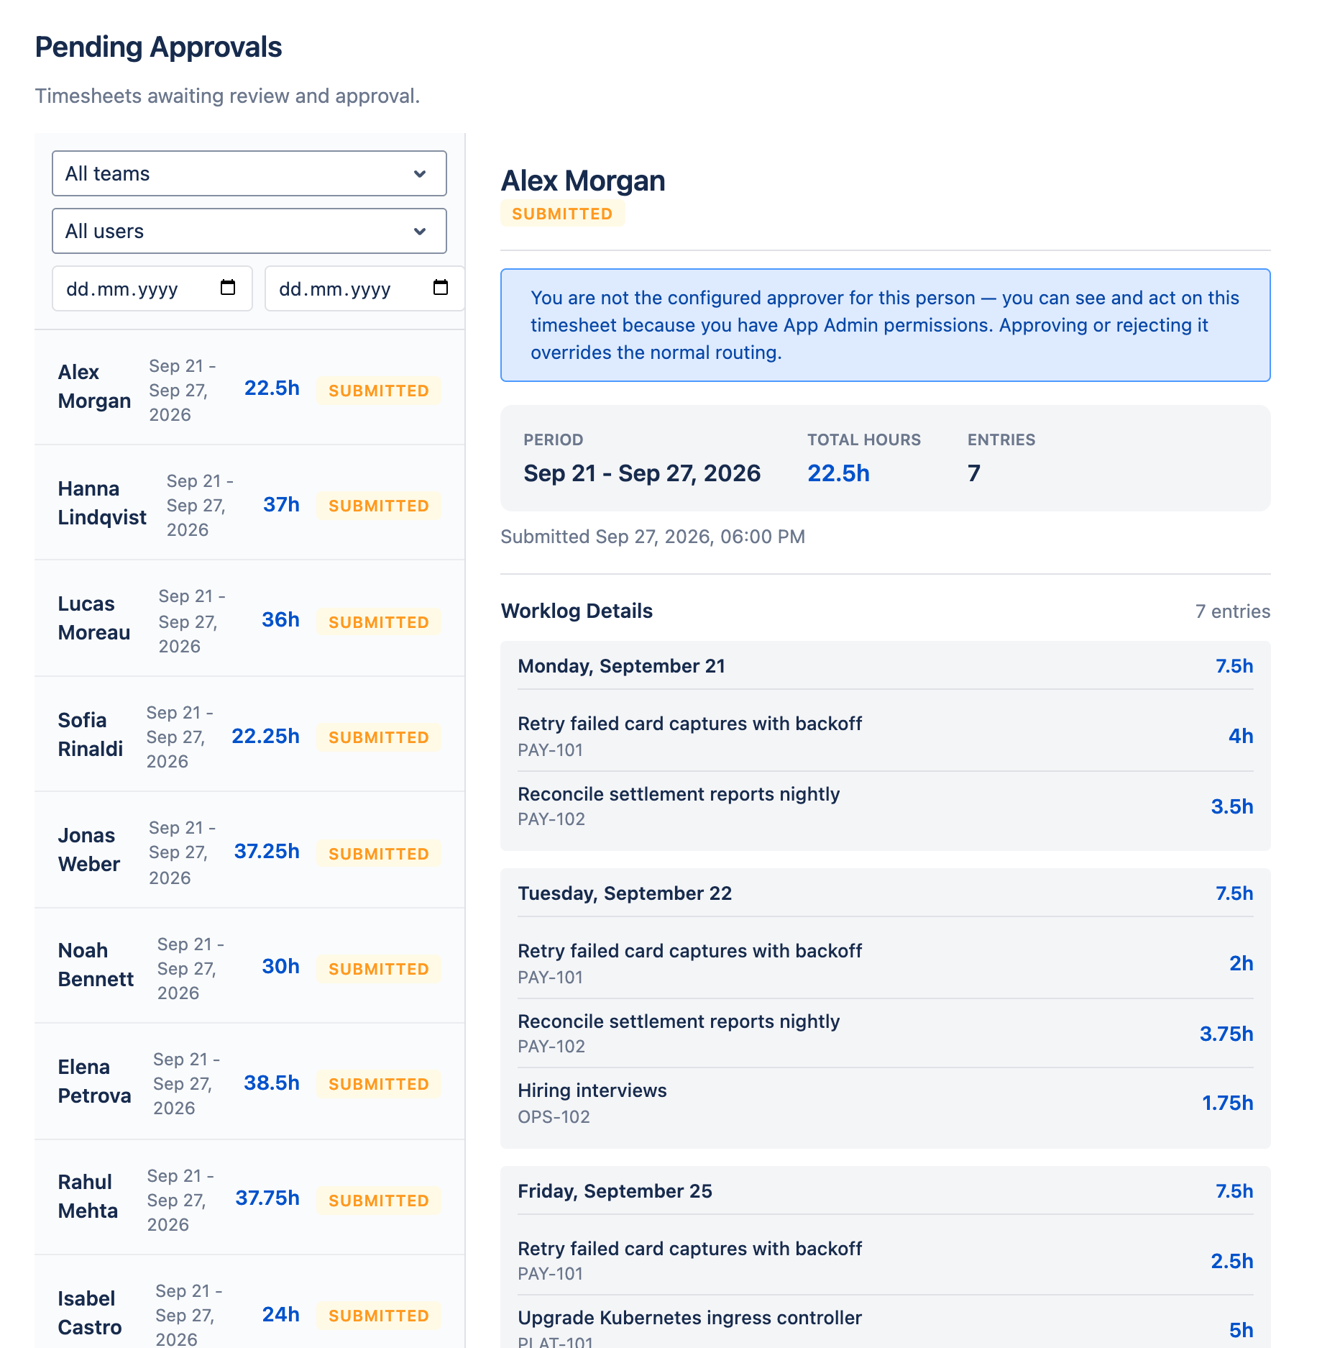
Task: Select Noah Bennett's timesheet row
Action: (249, 966)
